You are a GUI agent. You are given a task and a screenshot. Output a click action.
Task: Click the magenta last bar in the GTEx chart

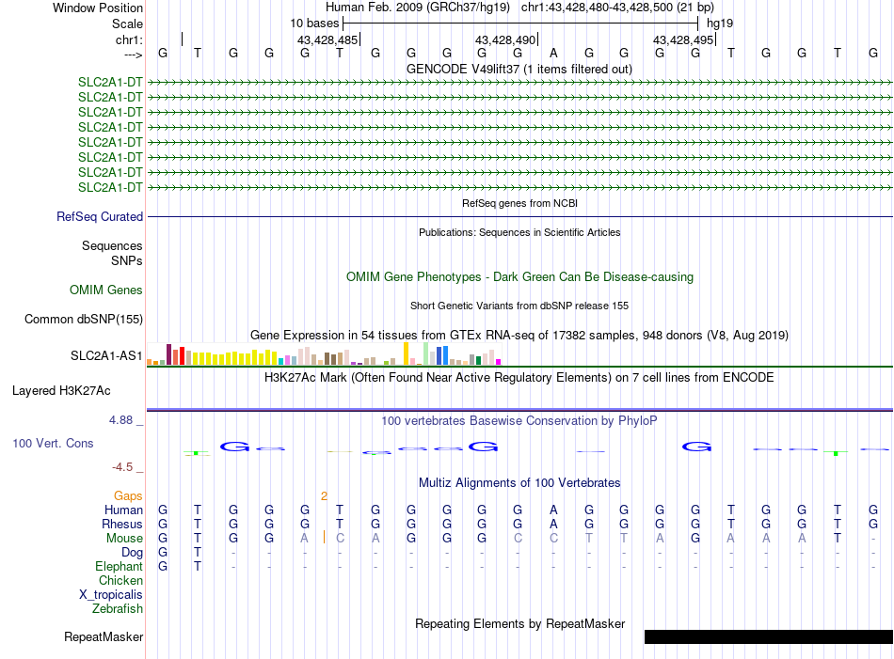(x=499, y=362)
